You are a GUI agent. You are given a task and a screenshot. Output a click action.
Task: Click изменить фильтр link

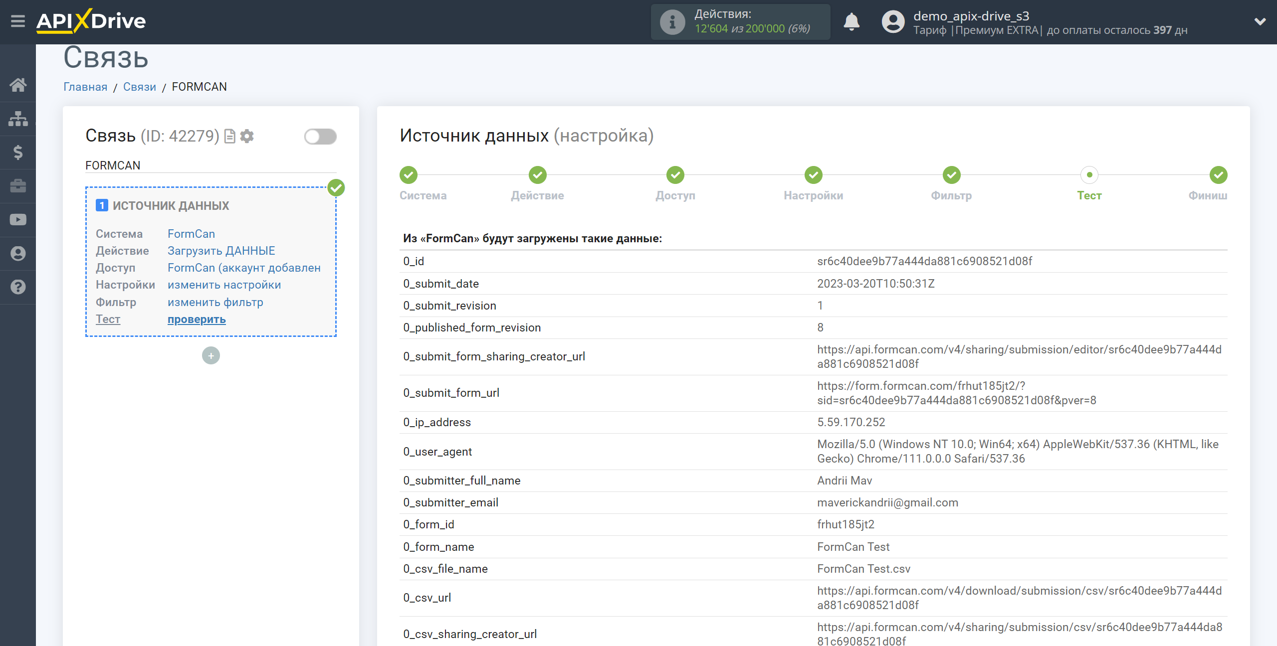coord(215,302)
